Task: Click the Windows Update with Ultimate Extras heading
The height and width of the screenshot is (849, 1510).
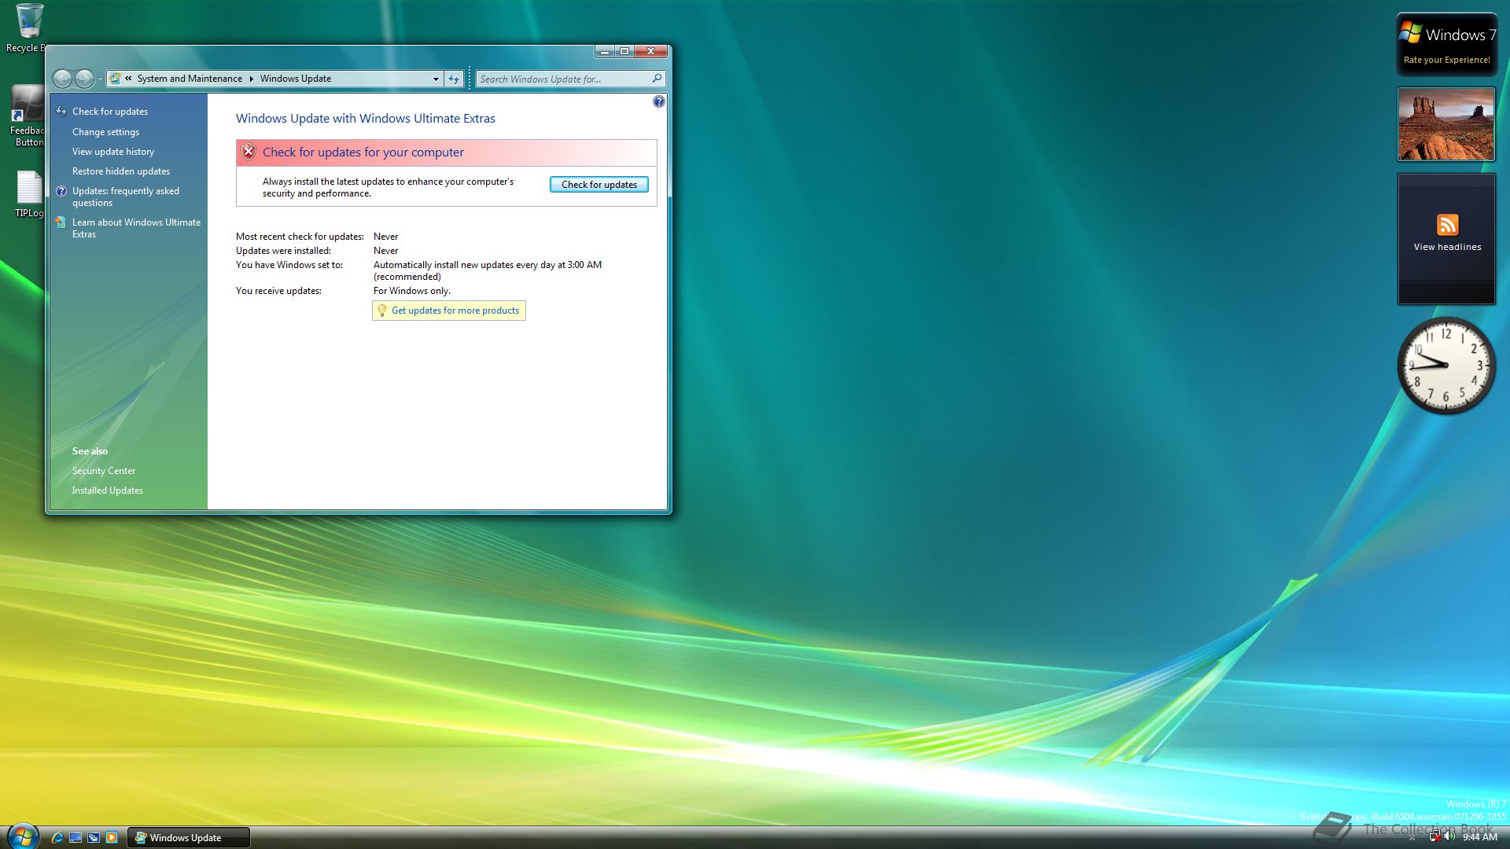Action: tap(366, 119)
